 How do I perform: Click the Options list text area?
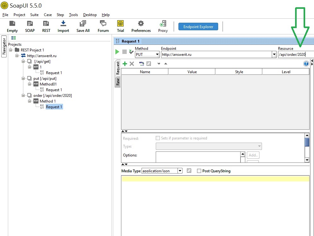pyautogui.click(x=198, y=157)
